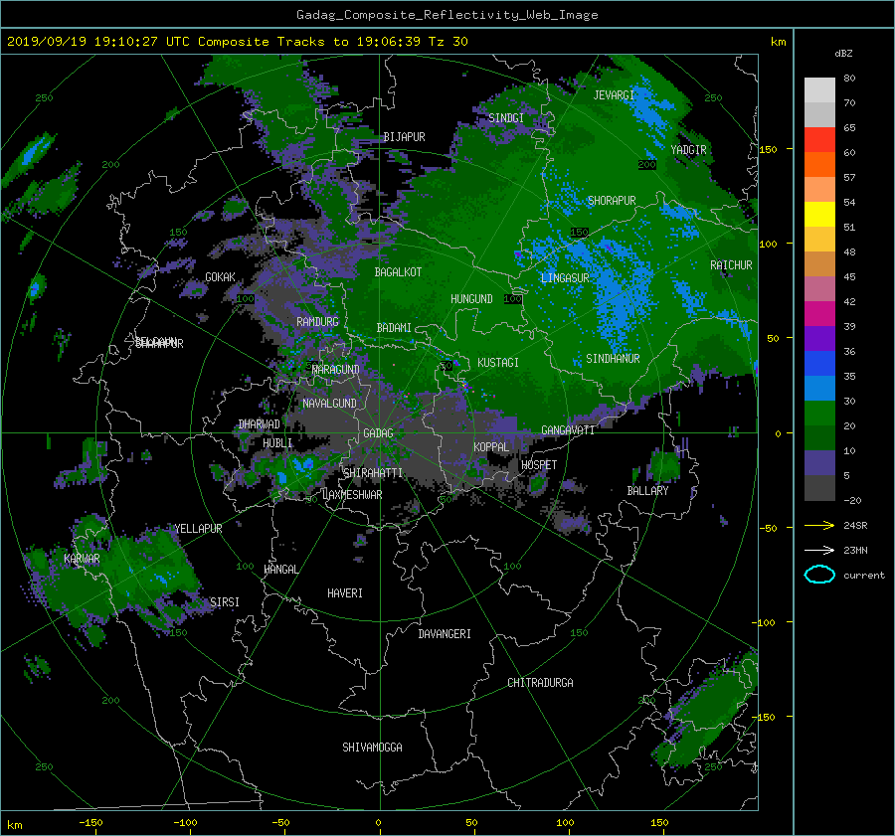Click the DHARWAD city label

point(260,424)
